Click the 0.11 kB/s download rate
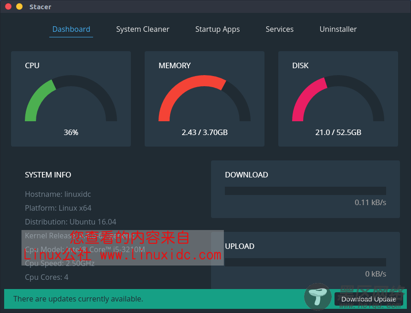 coord(370,202)
